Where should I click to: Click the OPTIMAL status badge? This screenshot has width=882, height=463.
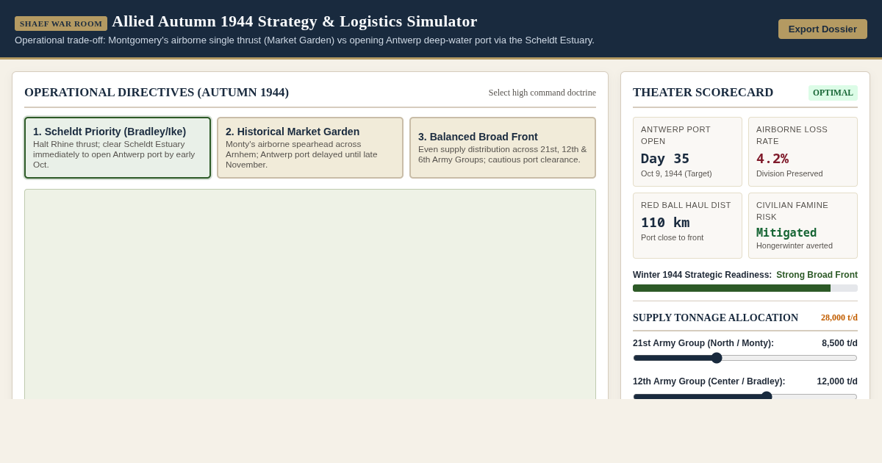pos(833,93)
